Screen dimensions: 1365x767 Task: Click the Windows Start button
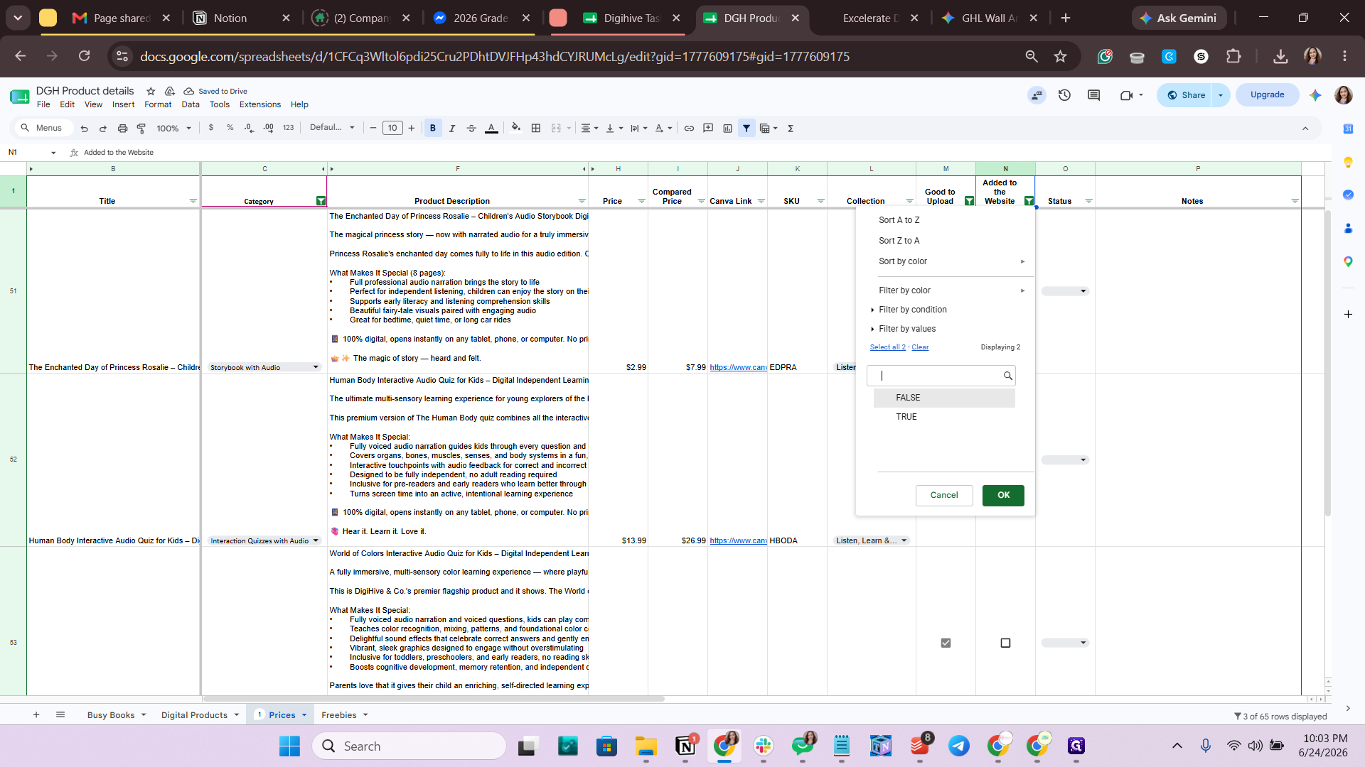(x=289, y=746)
